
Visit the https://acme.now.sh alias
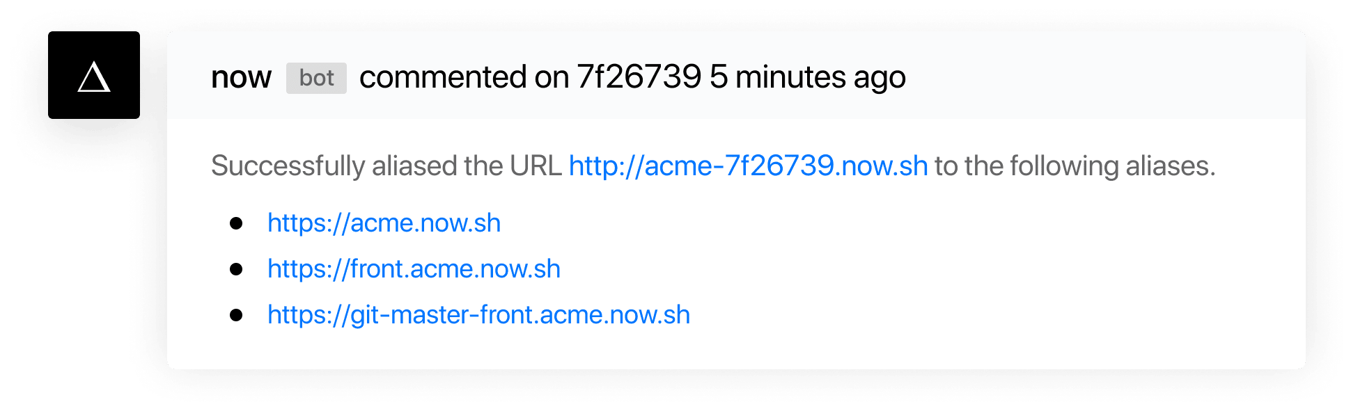click(384, 223)
